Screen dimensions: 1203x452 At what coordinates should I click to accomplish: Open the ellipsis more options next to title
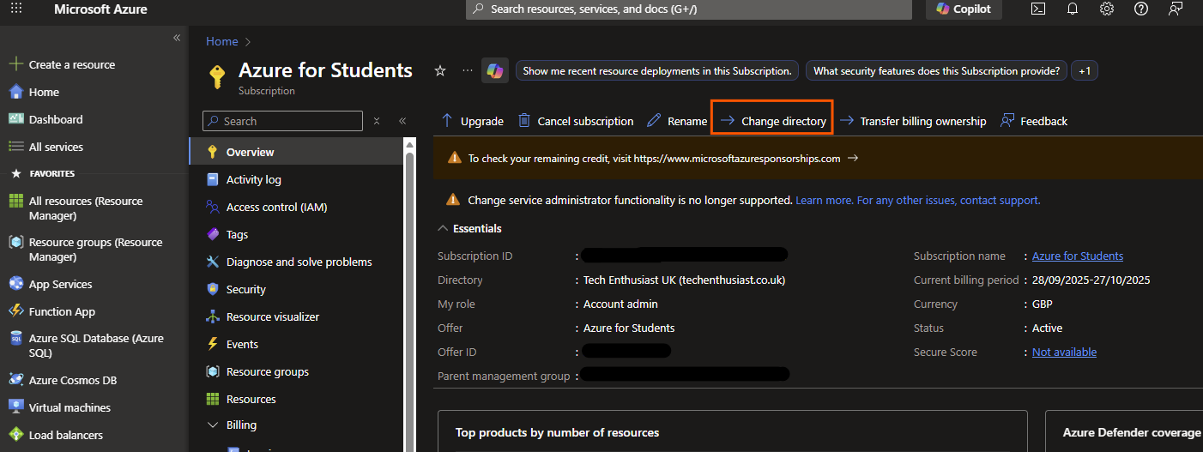pos(467,70)
